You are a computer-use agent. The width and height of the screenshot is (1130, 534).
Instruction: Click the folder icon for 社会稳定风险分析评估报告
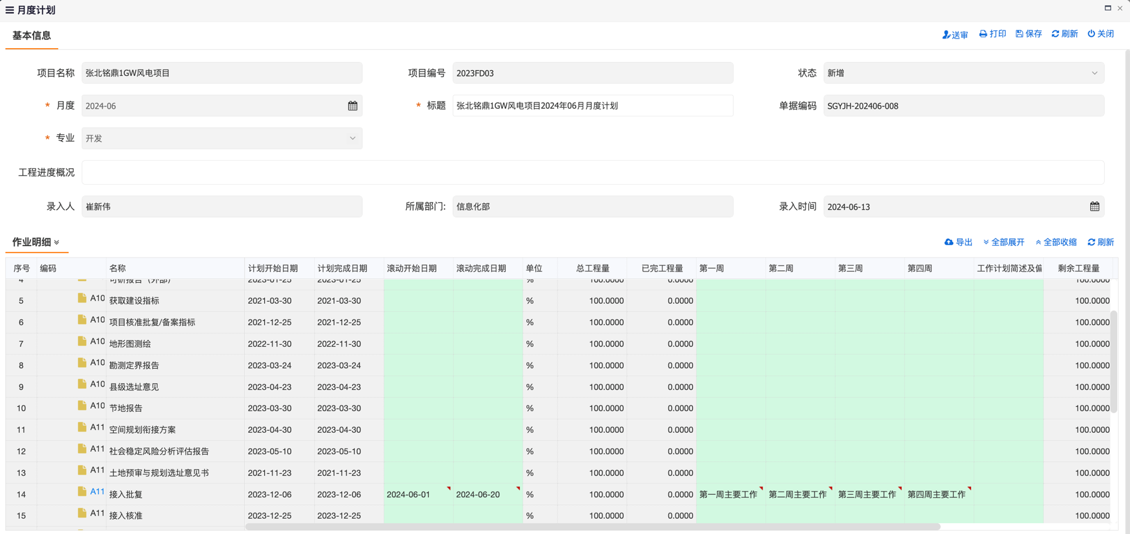click(x=82, y=449)
